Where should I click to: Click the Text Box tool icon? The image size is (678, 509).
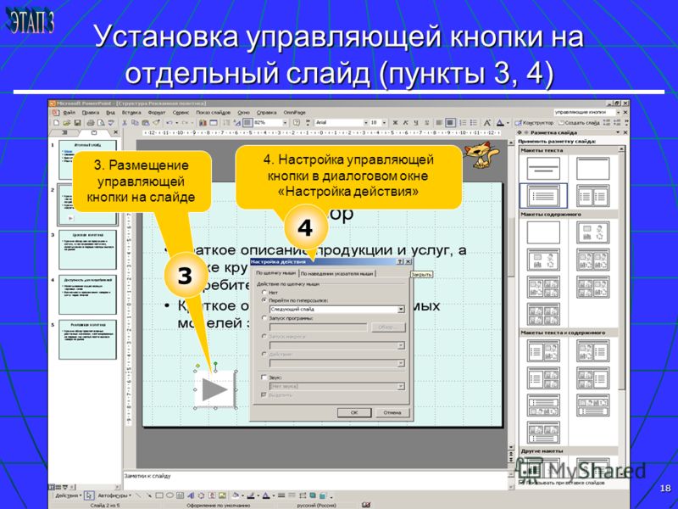pos(180,495)
